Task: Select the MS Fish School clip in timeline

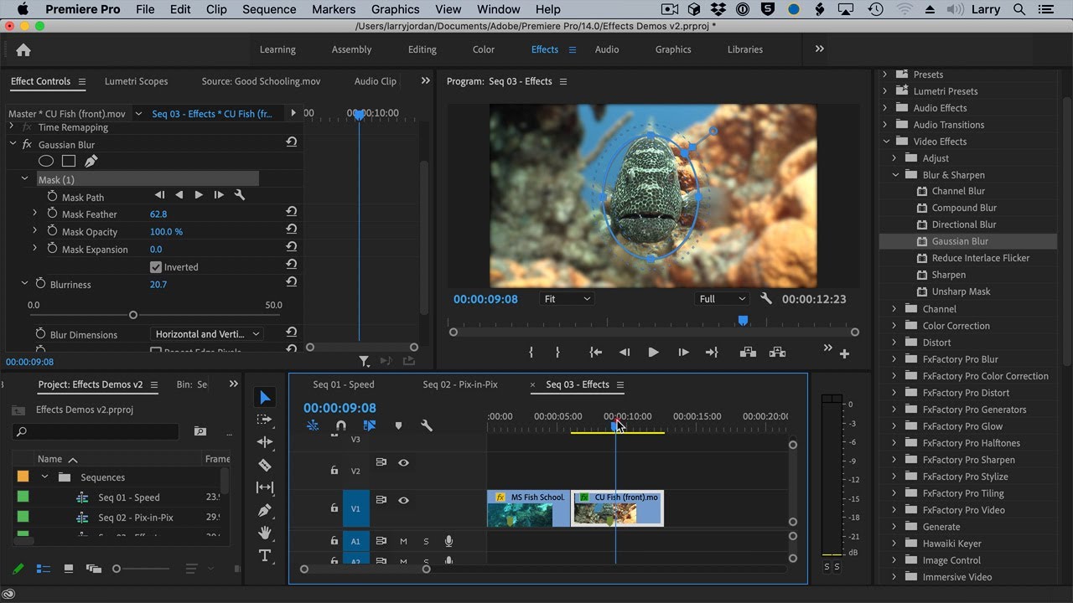Action: tap(528, 508)
